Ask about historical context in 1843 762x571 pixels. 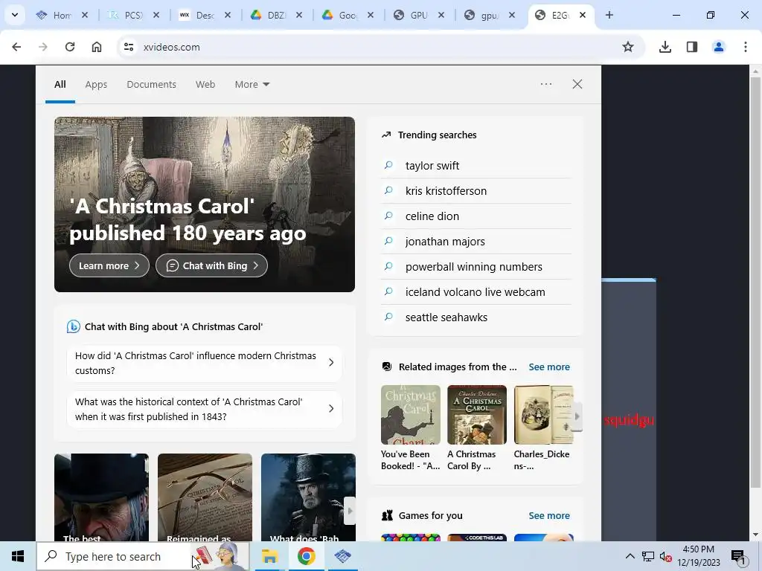point(204,409)
